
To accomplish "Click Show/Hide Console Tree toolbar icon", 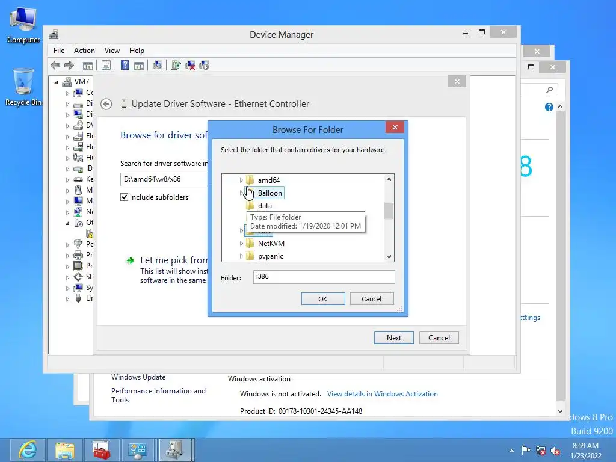I will [88, 65].
